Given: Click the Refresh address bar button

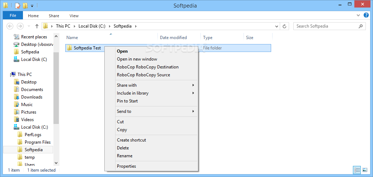Looking at the screenshot, I should coord(284,26).
